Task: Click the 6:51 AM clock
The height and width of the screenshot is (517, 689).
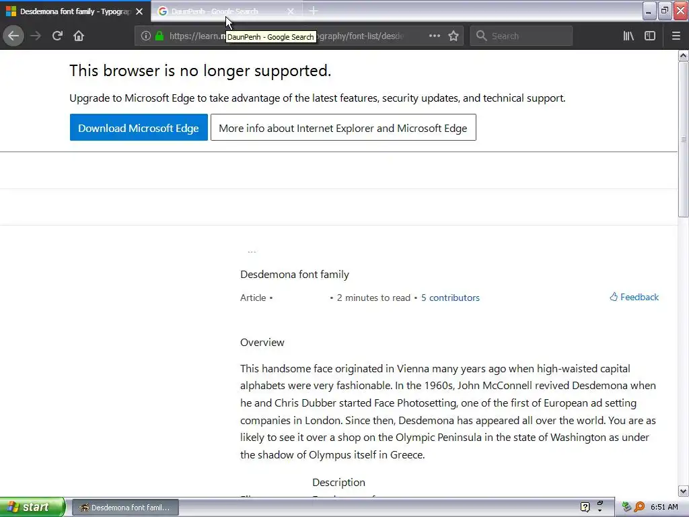Action: [x=664, y=508]
